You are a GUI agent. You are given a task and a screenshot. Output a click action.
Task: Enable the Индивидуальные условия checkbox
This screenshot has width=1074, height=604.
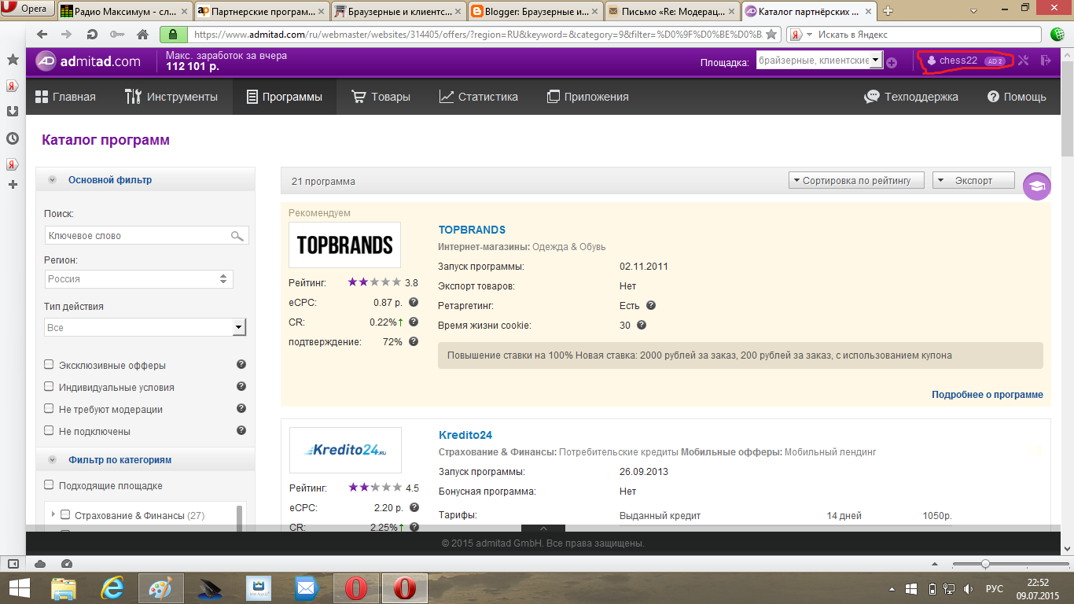(49, 387)
